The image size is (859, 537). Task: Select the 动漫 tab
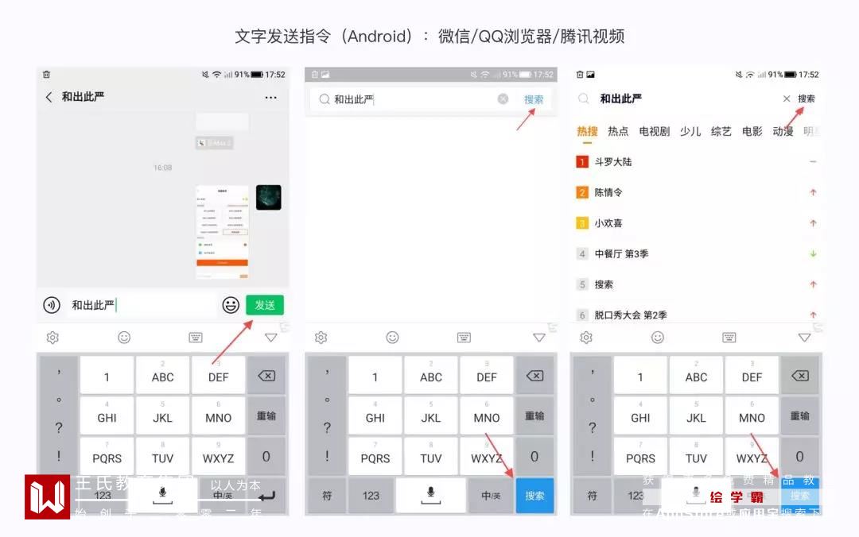point(783,131)
